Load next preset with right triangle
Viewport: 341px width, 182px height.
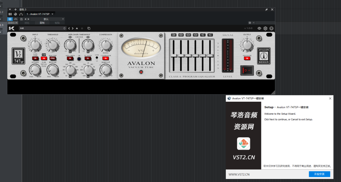pyautogui.click(x=29, y=19)
